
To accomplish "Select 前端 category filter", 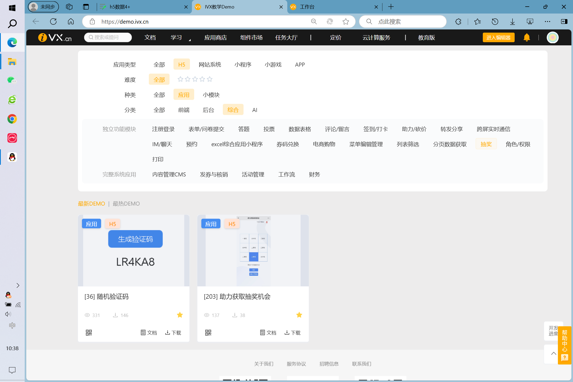I will [184, 110].
